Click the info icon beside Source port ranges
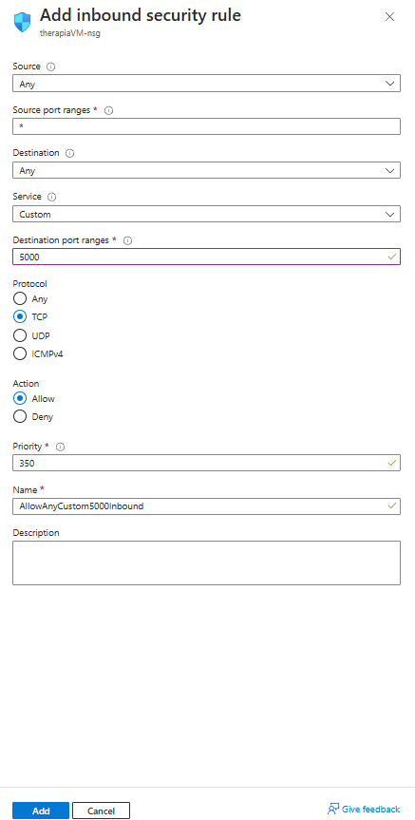Viewport: 415px width, 820px height. (108, 110)
